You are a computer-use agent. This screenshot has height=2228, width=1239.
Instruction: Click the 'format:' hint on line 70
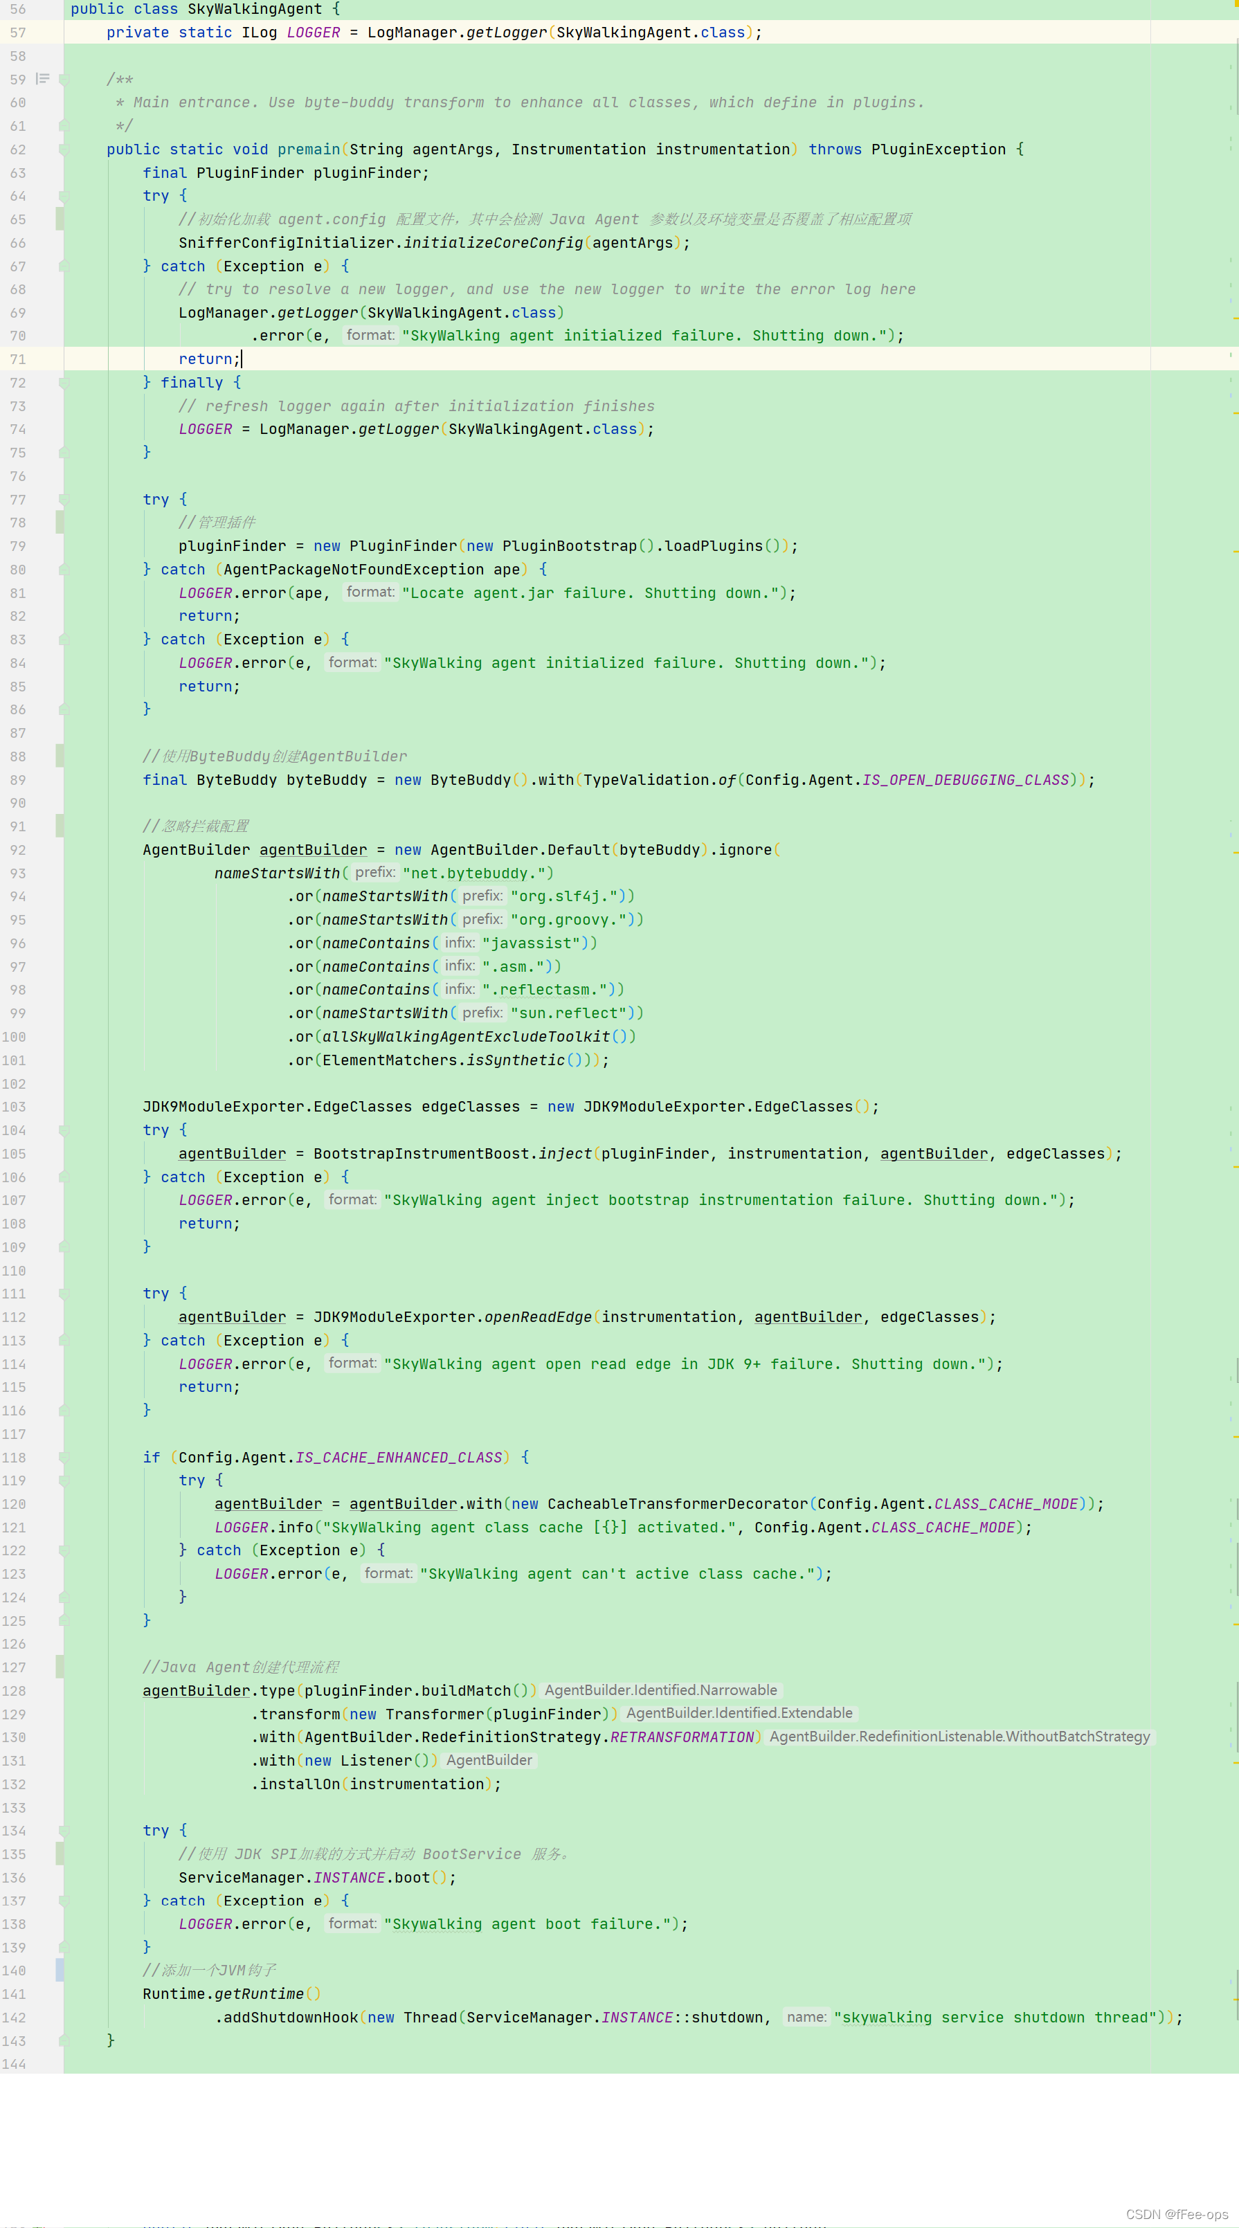click(370, 335)
